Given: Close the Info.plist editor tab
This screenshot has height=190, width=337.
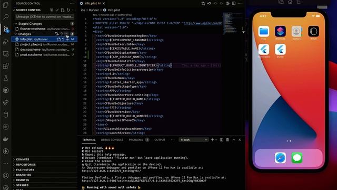Looking at the screenshot, I should 104,4.
